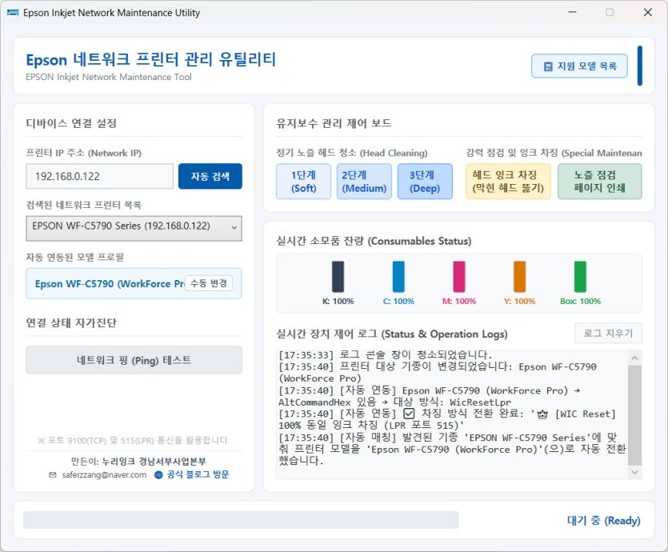Click the port 9100/515 note text

tap(134, 440)
